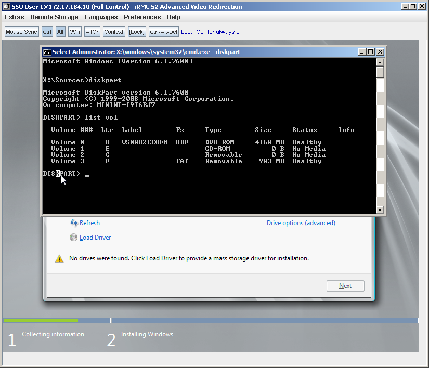Click the 'Collecting information' step label
429x368 pixels.
53,334
